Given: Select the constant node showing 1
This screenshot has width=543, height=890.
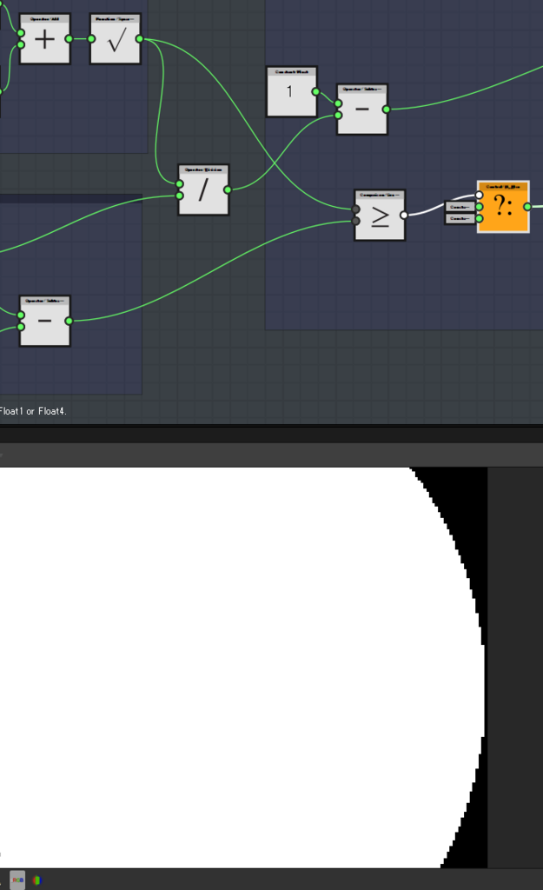Looking at the screenshot, I should pos(292,92).
